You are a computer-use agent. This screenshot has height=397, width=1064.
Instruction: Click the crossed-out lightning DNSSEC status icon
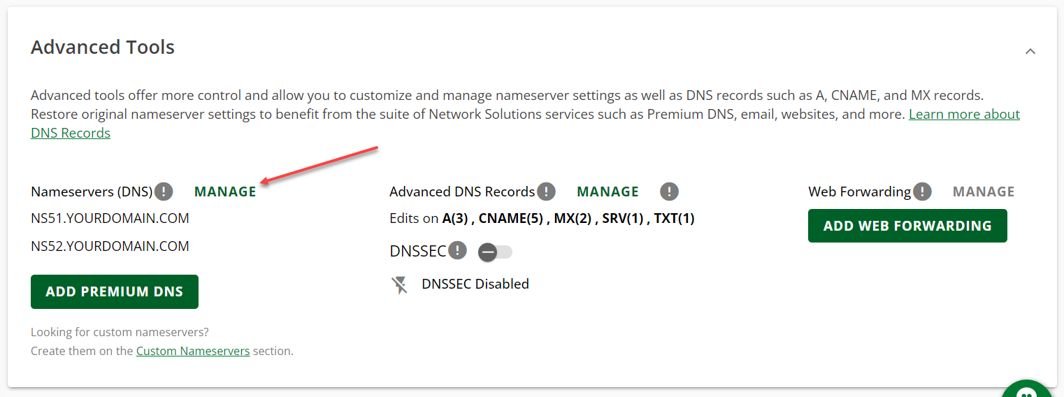click(400, 284)
